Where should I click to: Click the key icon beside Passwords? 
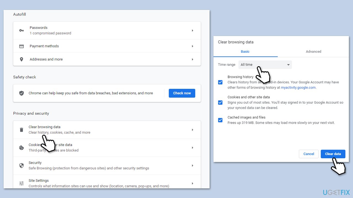point(22,31)
